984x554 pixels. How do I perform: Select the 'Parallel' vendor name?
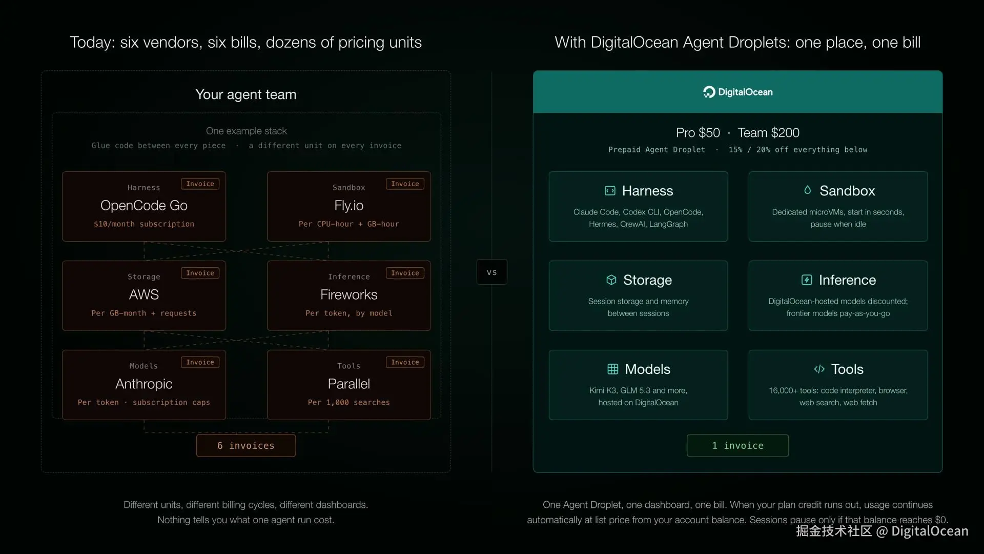[x=349, y=384]
